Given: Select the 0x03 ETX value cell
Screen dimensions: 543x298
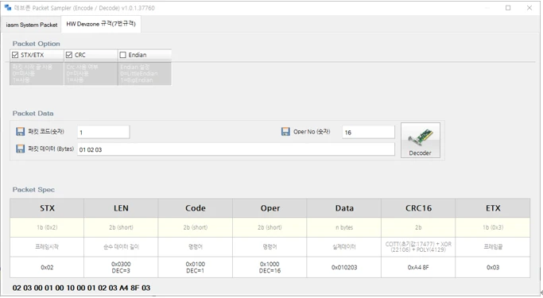Looking at the screenshot, I should coord(493,267).
